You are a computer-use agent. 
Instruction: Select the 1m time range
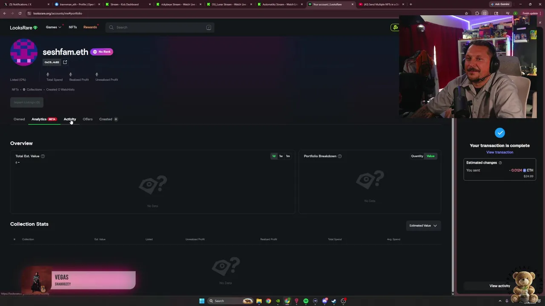pyautogui.click(x=288, y=156)
